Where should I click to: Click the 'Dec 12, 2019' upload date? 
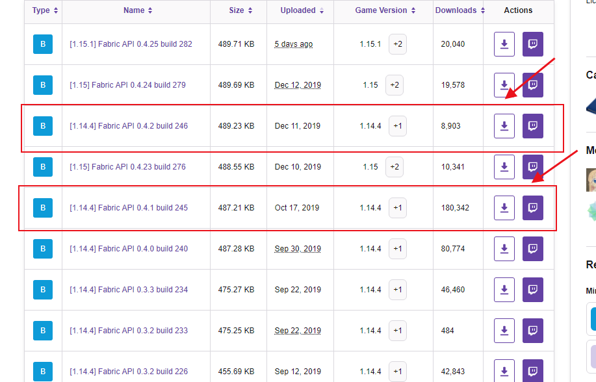(x=298, y=85)
